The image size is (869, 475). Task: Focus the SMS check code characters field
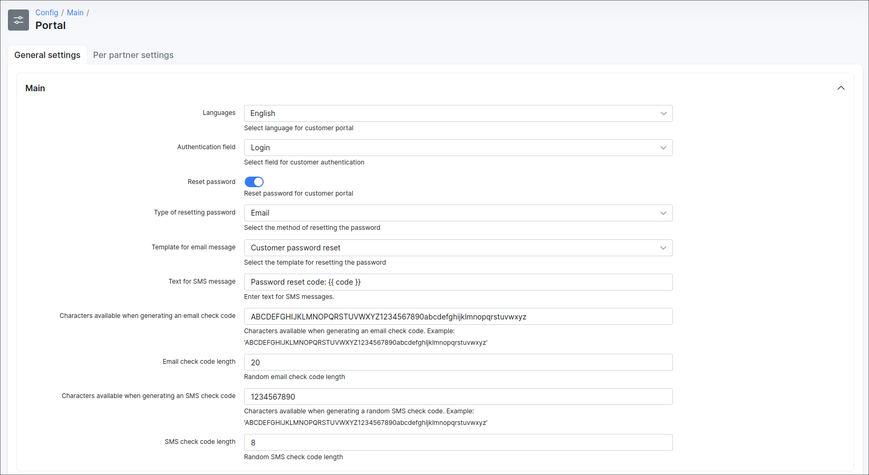coord(458,396)
